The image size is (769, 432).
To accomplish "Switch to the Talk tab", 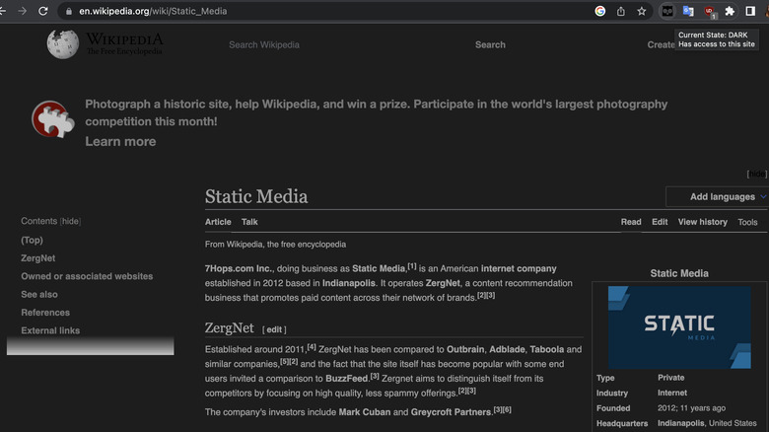I will click(249, 223).
